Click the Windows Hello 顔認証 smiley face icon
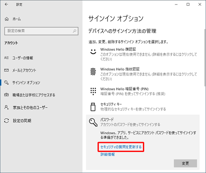The height and width of the screenshot is (173, 206). click(93, 52)
